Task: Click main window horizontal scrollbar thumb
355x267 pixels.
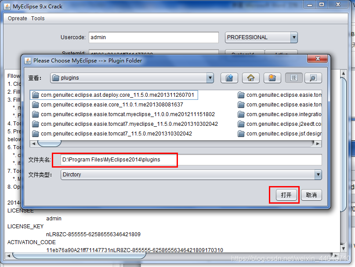Action: [79, 256]
